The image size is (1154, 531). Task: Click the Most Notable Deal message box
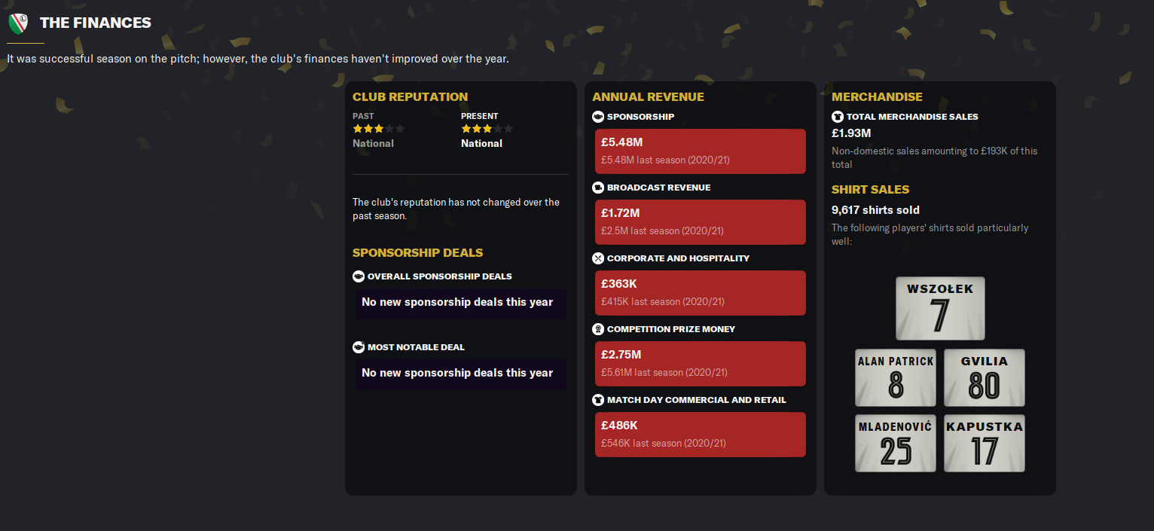(x=460, y=374)
